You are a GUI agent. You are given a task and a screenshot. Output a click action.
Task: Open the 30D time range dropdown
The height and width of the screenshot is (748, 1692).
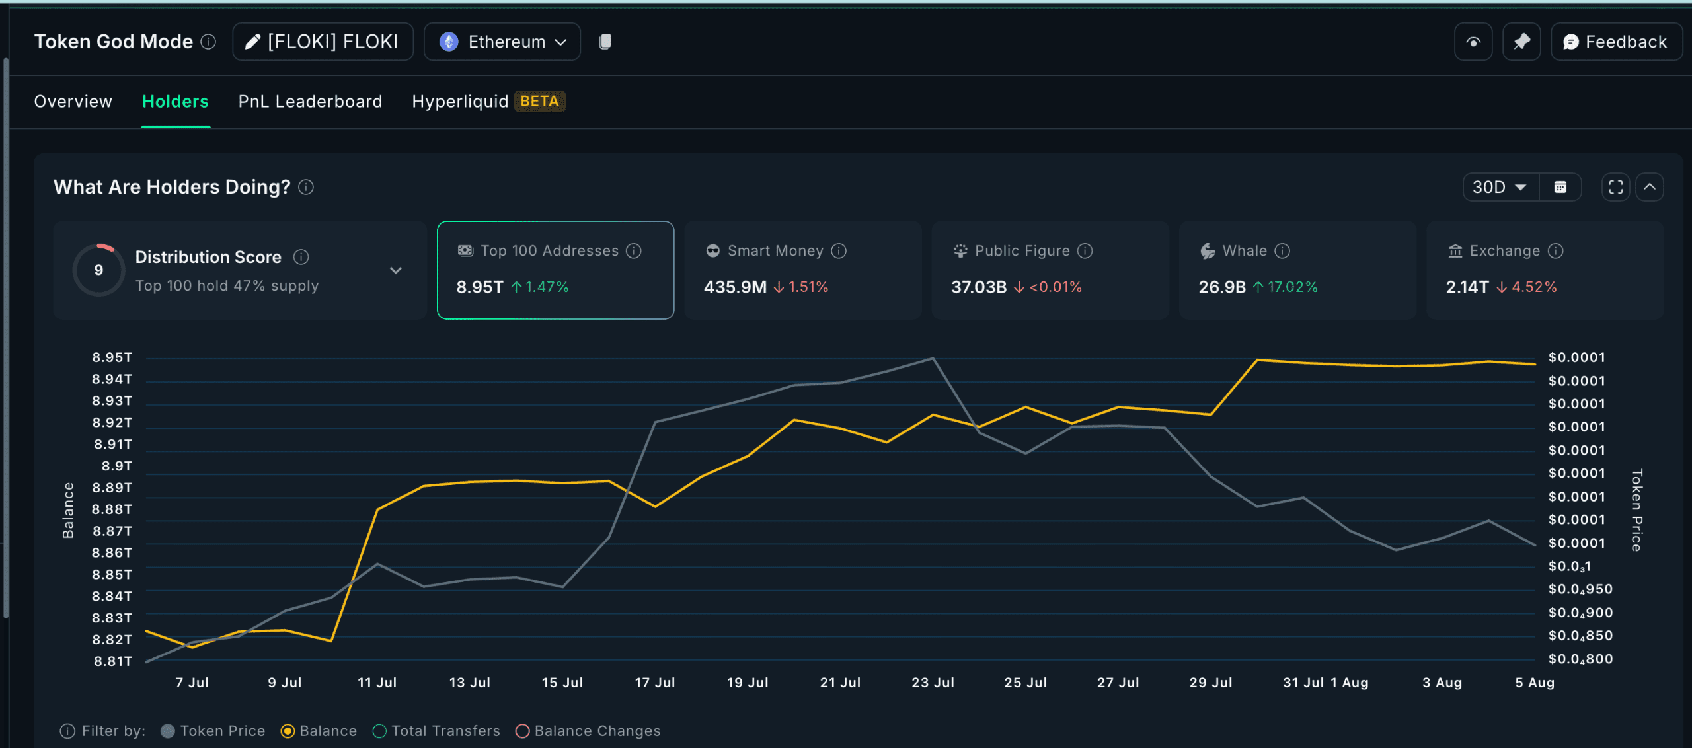(x=1500, y=187)
